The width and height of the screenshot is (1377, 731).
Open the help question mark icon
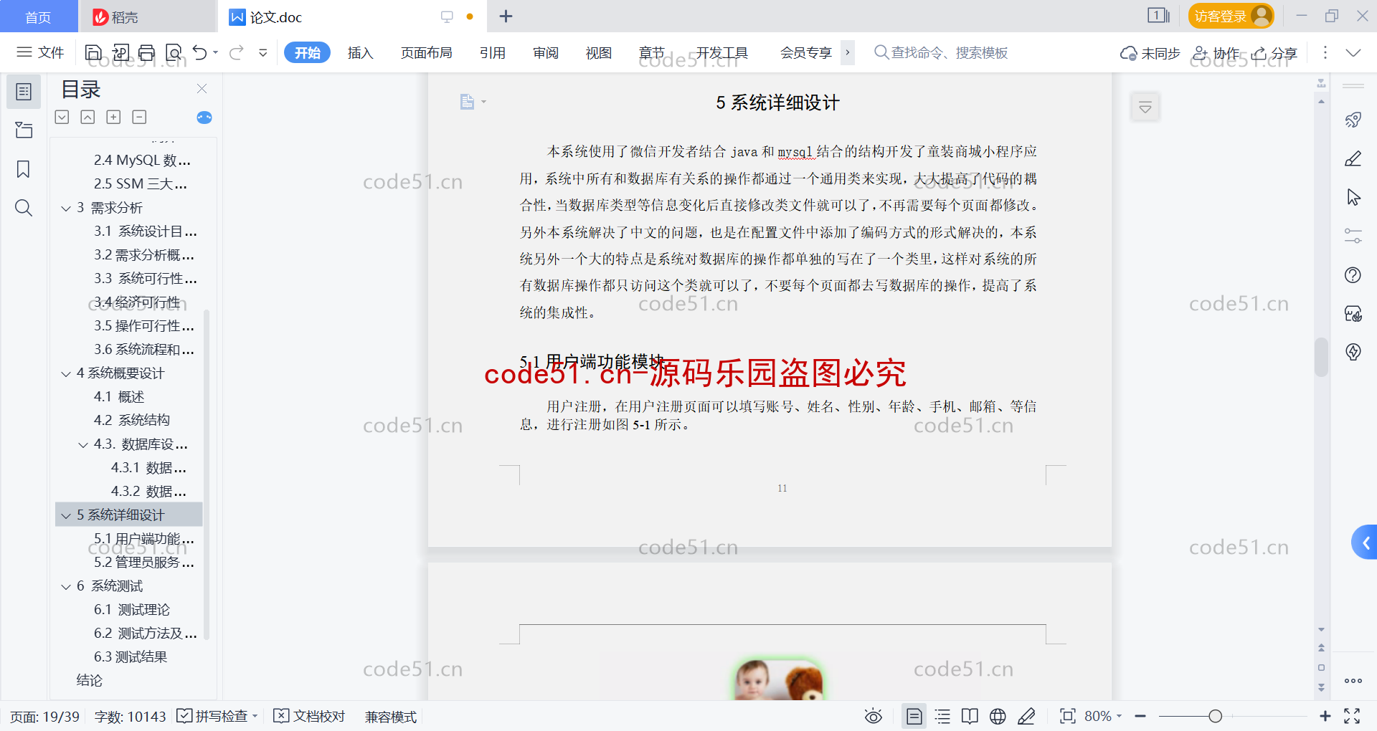pos(1353,275)
